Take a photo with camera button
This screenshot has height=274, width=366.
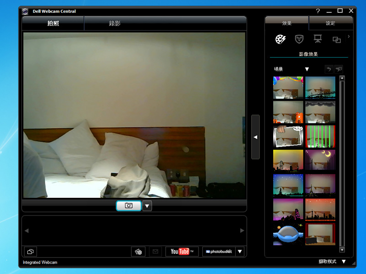click(x=129, y=206)
